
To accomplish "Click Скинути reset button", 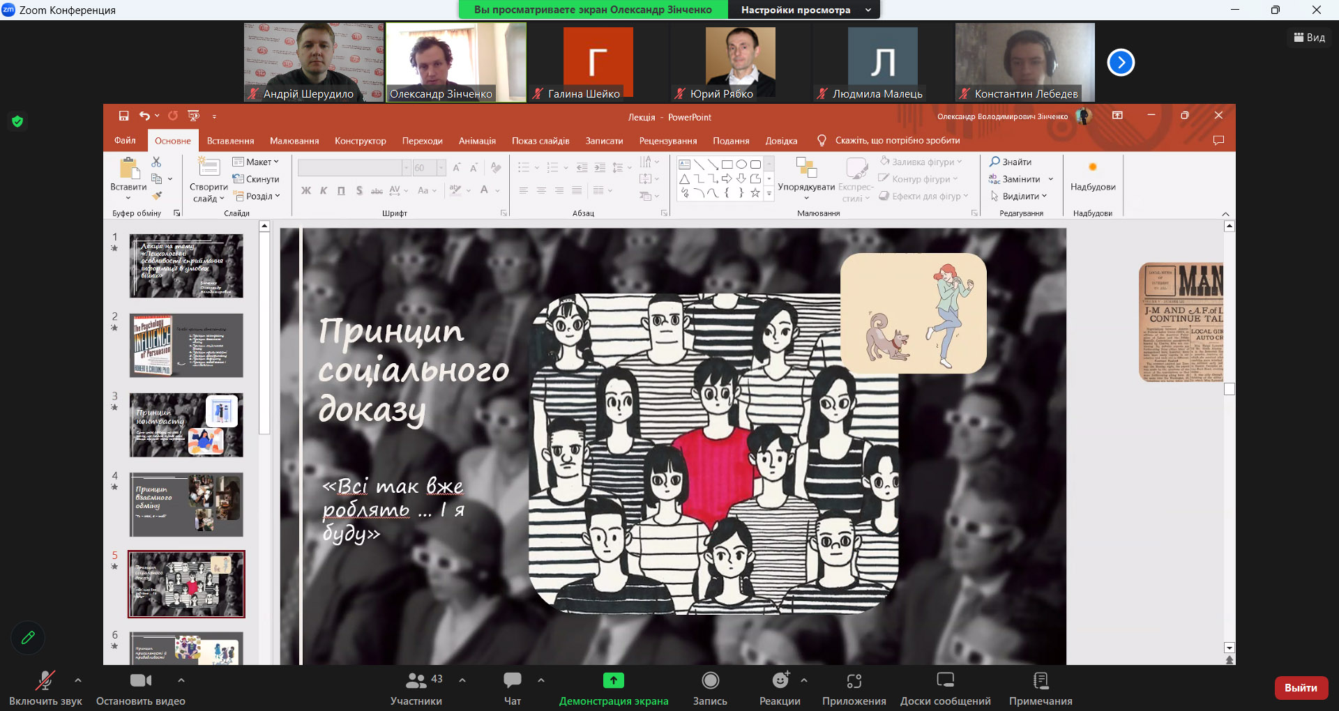I will click(x=256, y=179).
